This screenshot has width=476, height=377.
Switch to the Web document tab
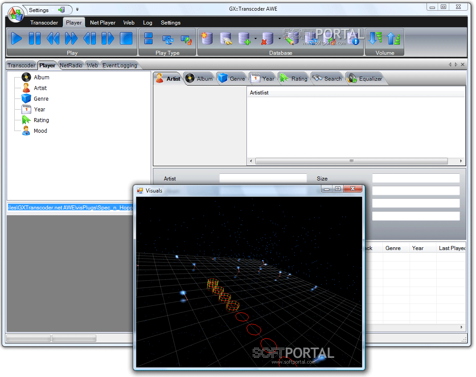92,65
